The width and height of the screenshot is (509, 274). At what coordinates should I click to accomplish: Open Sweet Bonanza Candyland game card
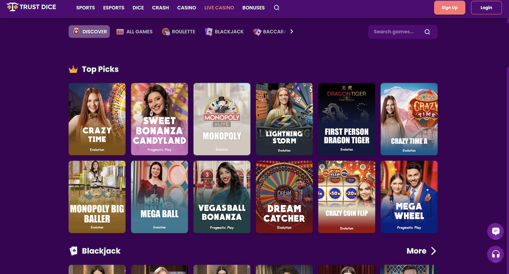[x=159, y=119]
